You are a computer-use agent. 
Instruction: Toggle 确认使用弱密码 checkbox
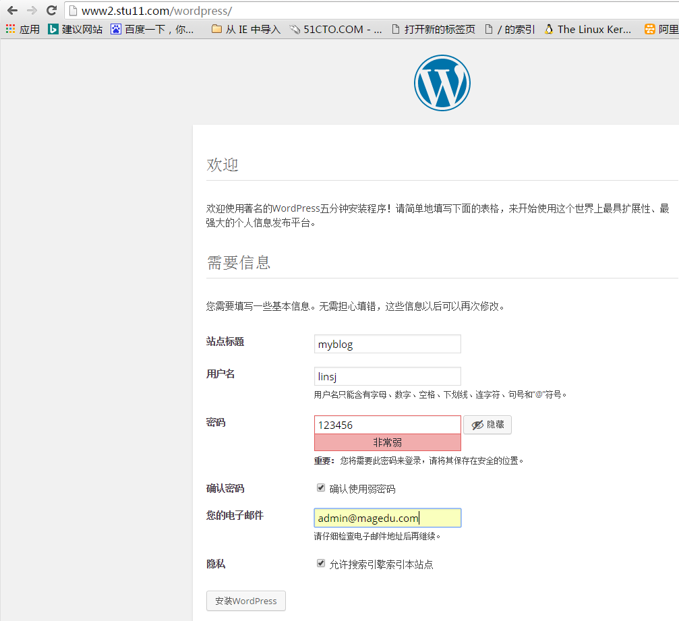(x=321, y=487)
